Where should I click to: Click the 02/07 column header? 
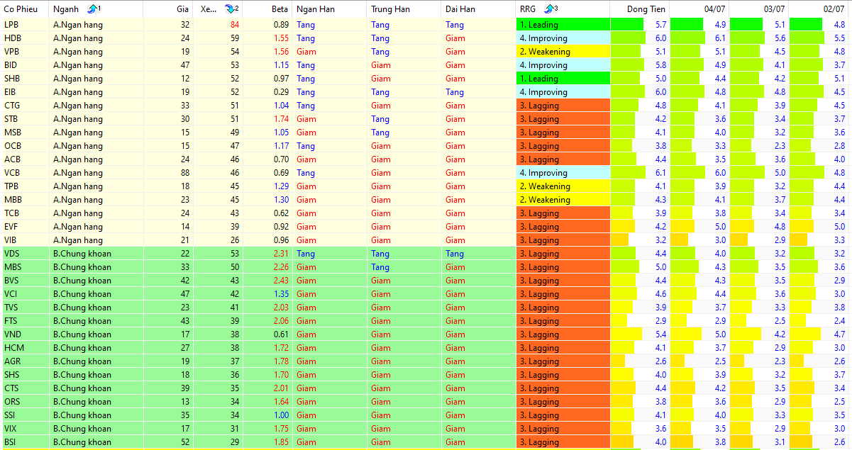[819, 9]
